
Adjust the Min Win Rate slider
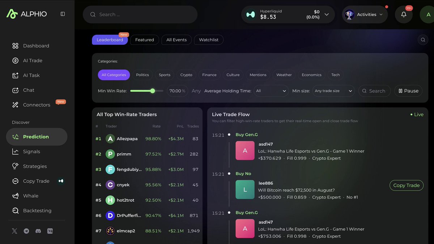click(146, 91)
